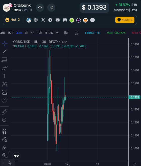
Task: Select the crosshair cursor tool
Action: click(5, 44)
